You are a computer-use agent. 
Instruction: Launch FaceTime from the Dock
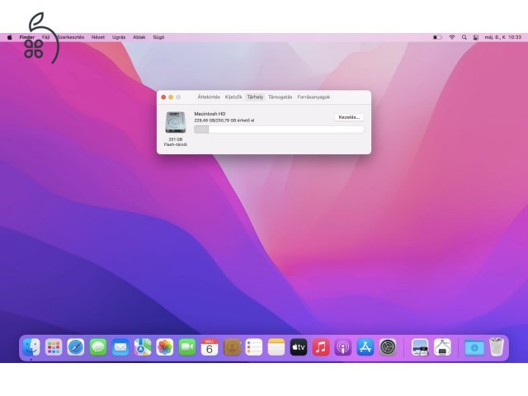187,347
